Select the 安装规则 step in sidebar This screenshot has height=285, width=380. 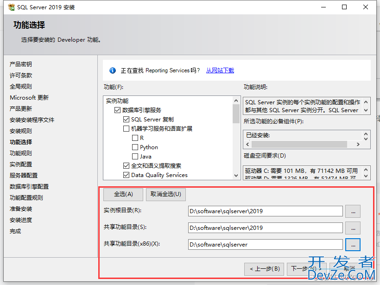21,131
